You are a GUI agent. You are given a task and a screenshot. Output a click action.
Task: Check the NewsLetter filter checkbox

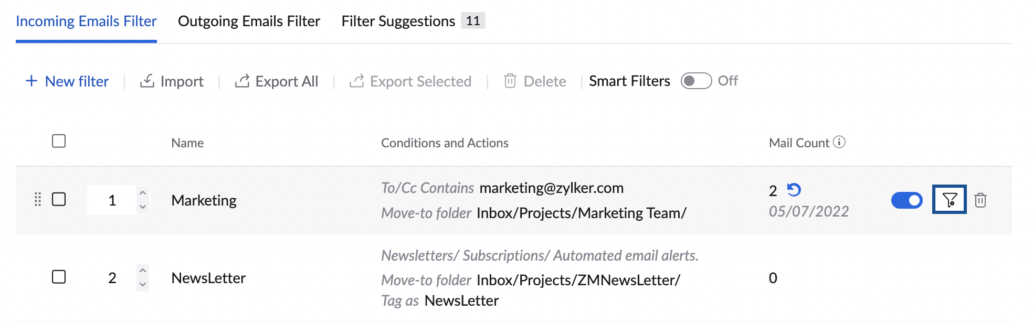(59, 277)
